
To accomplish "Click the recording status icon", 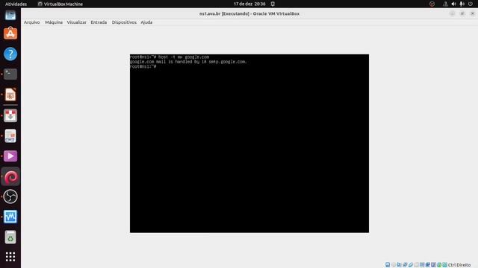I will (x=428, y=265).
